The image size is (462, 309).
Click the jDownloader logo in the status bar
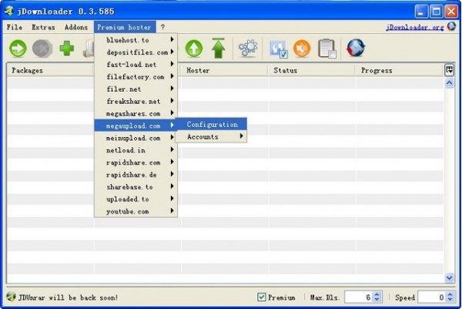(11, 297)
